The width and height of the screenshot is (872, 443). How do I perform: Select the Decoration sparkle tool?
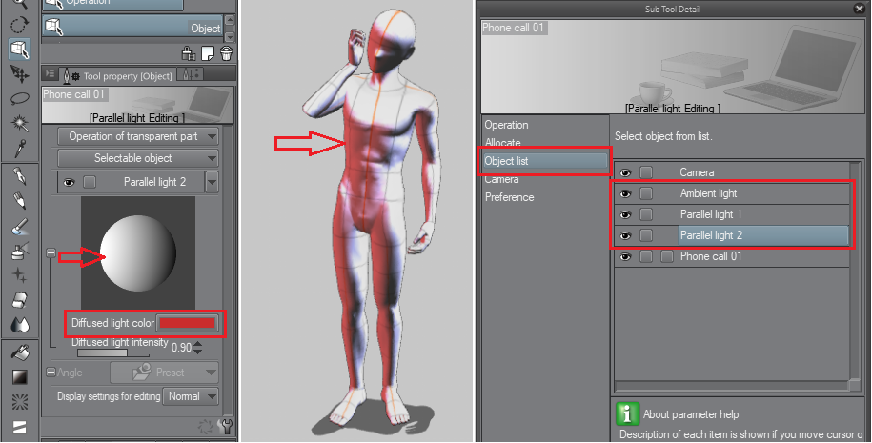tap(19, 275)
